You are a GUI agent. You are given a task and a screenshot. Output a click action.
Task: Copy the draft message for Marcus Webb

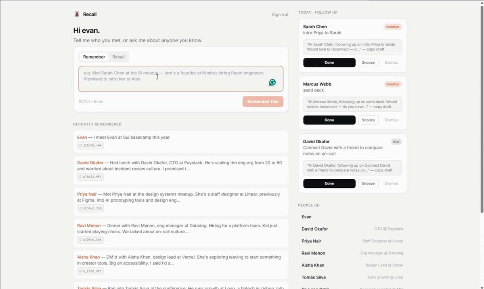tap(352, 104)
